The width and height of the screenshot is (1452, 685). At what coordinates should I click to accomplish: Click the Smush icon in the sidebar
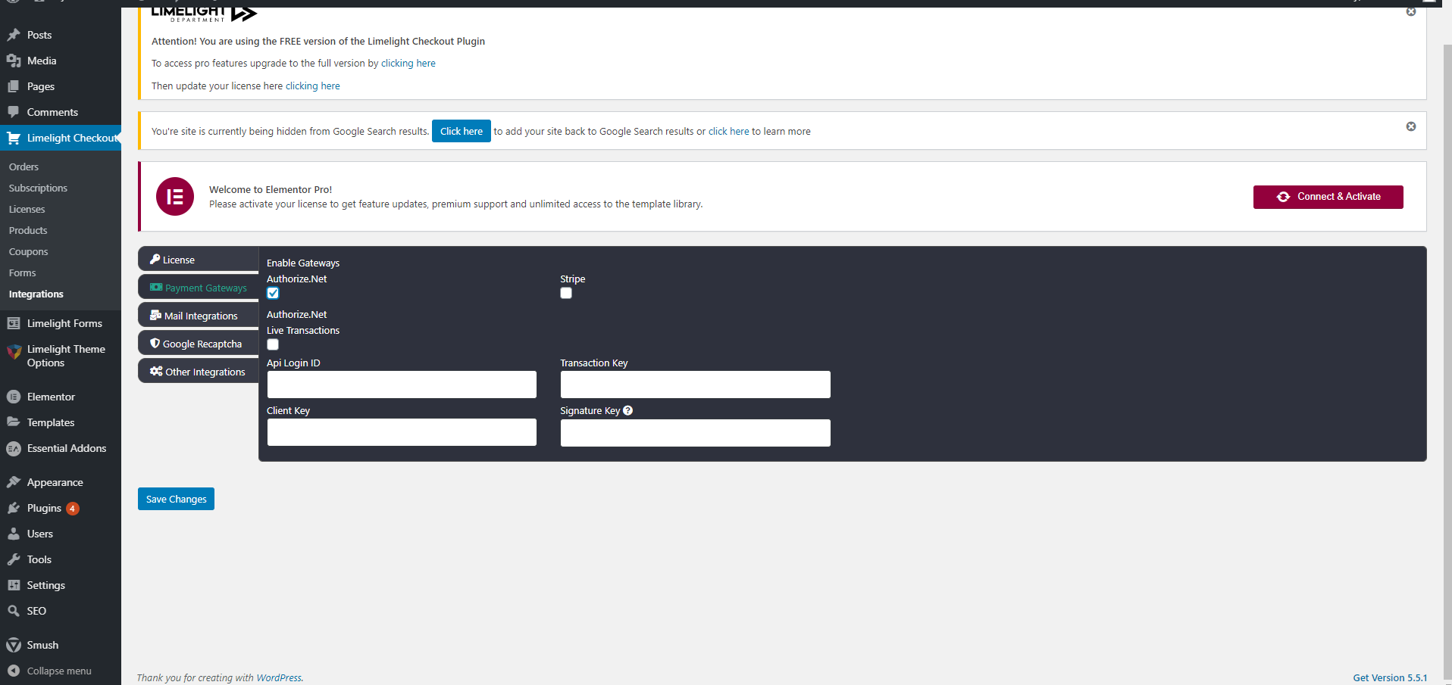(x=14, y=645)
